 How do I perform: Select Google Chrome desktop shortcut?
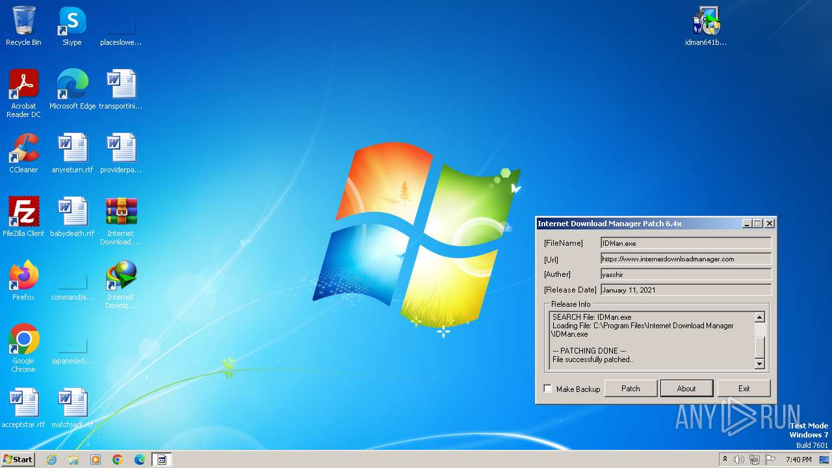coord(23,348)
